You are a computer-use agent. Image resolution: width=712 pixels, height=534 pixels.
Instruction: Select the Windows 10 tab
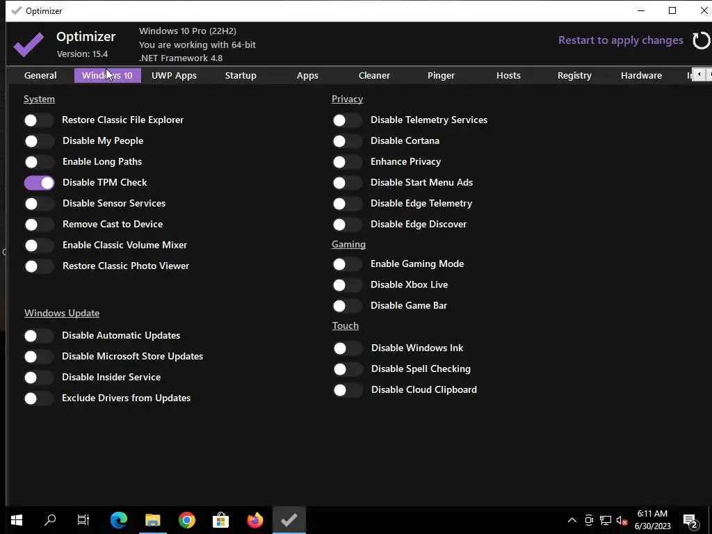107,75
